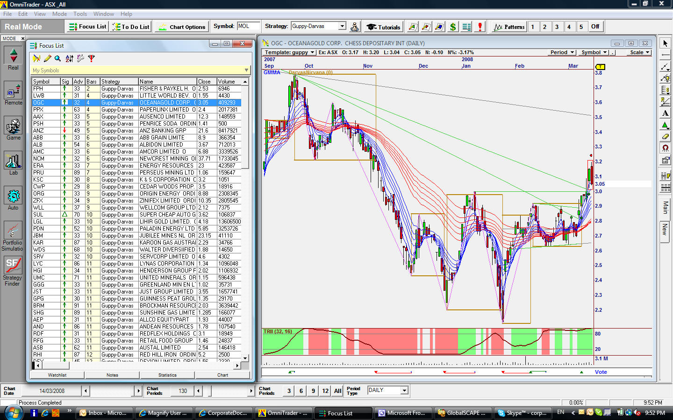
Task: Click the Patterns button
Action: [x=509, y=27]
